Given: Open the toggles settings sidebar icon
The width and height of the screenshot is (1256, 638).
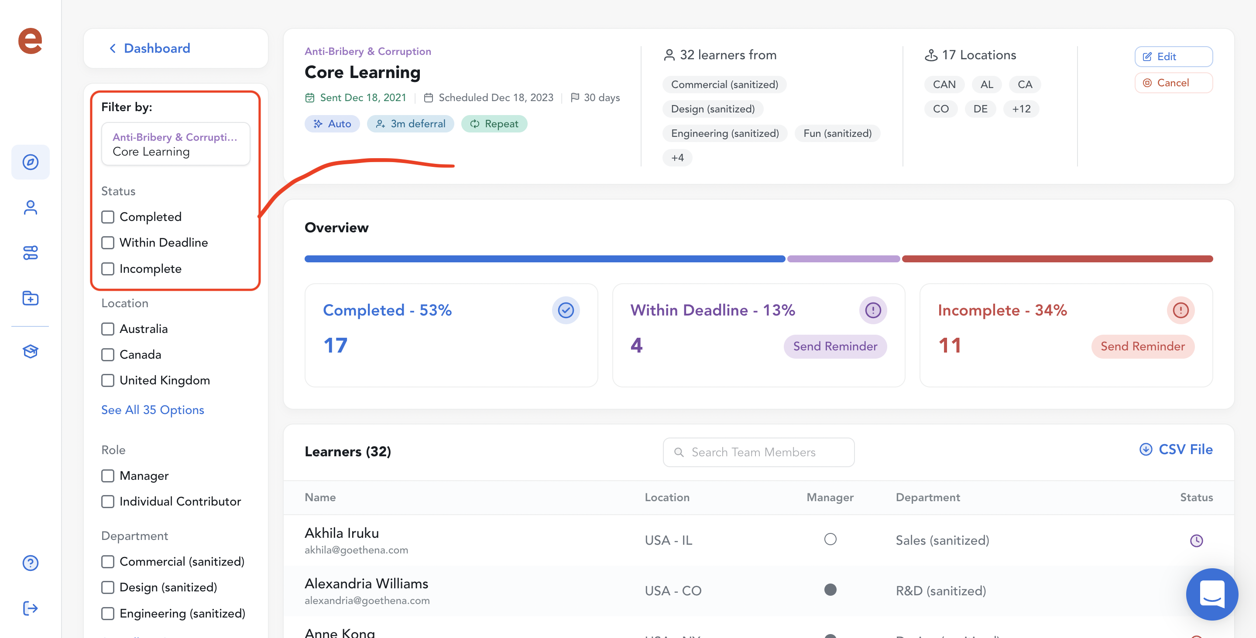Looking at the screenshot, I should coord(30,253).
